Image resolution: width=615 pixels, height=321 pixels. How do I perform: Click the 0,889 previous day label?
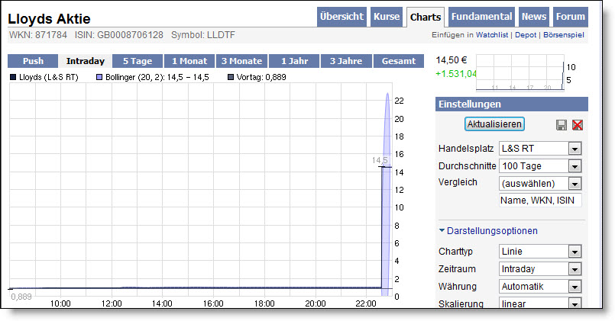pyautogui.click(x=21, y=297)
